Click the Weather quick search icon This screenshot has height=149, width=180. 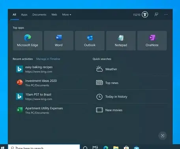(99, 69)
